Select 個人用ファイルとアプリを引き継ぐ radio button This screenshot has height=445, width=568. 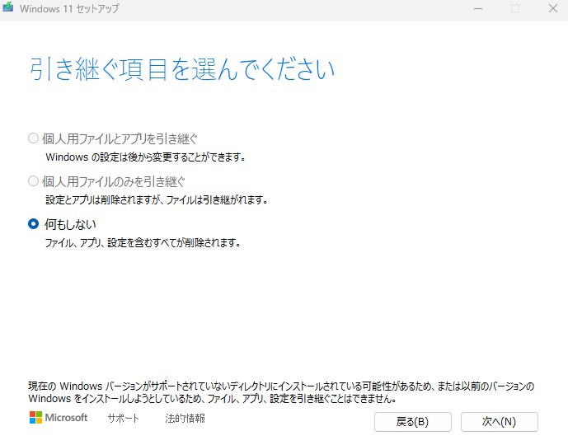pyautogui.click(x=33, y=138)
